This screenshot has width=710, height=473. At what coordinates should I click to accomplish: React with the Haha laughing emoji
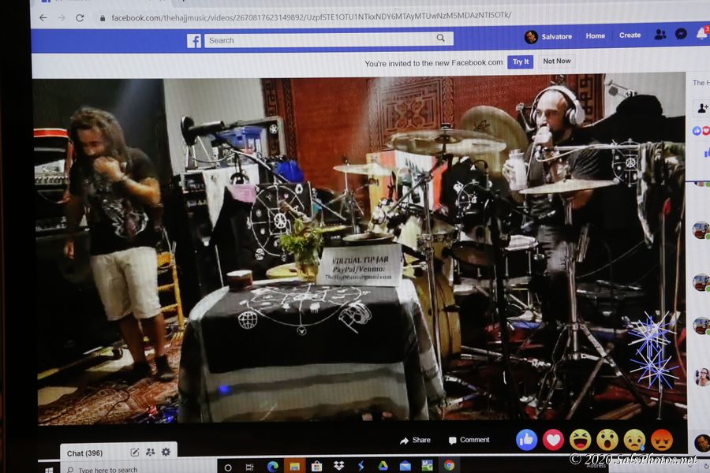click(580, 439)
